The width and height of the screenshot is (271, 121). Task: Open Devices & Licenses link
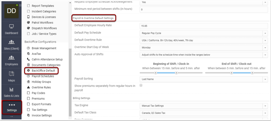click(44, 17)
